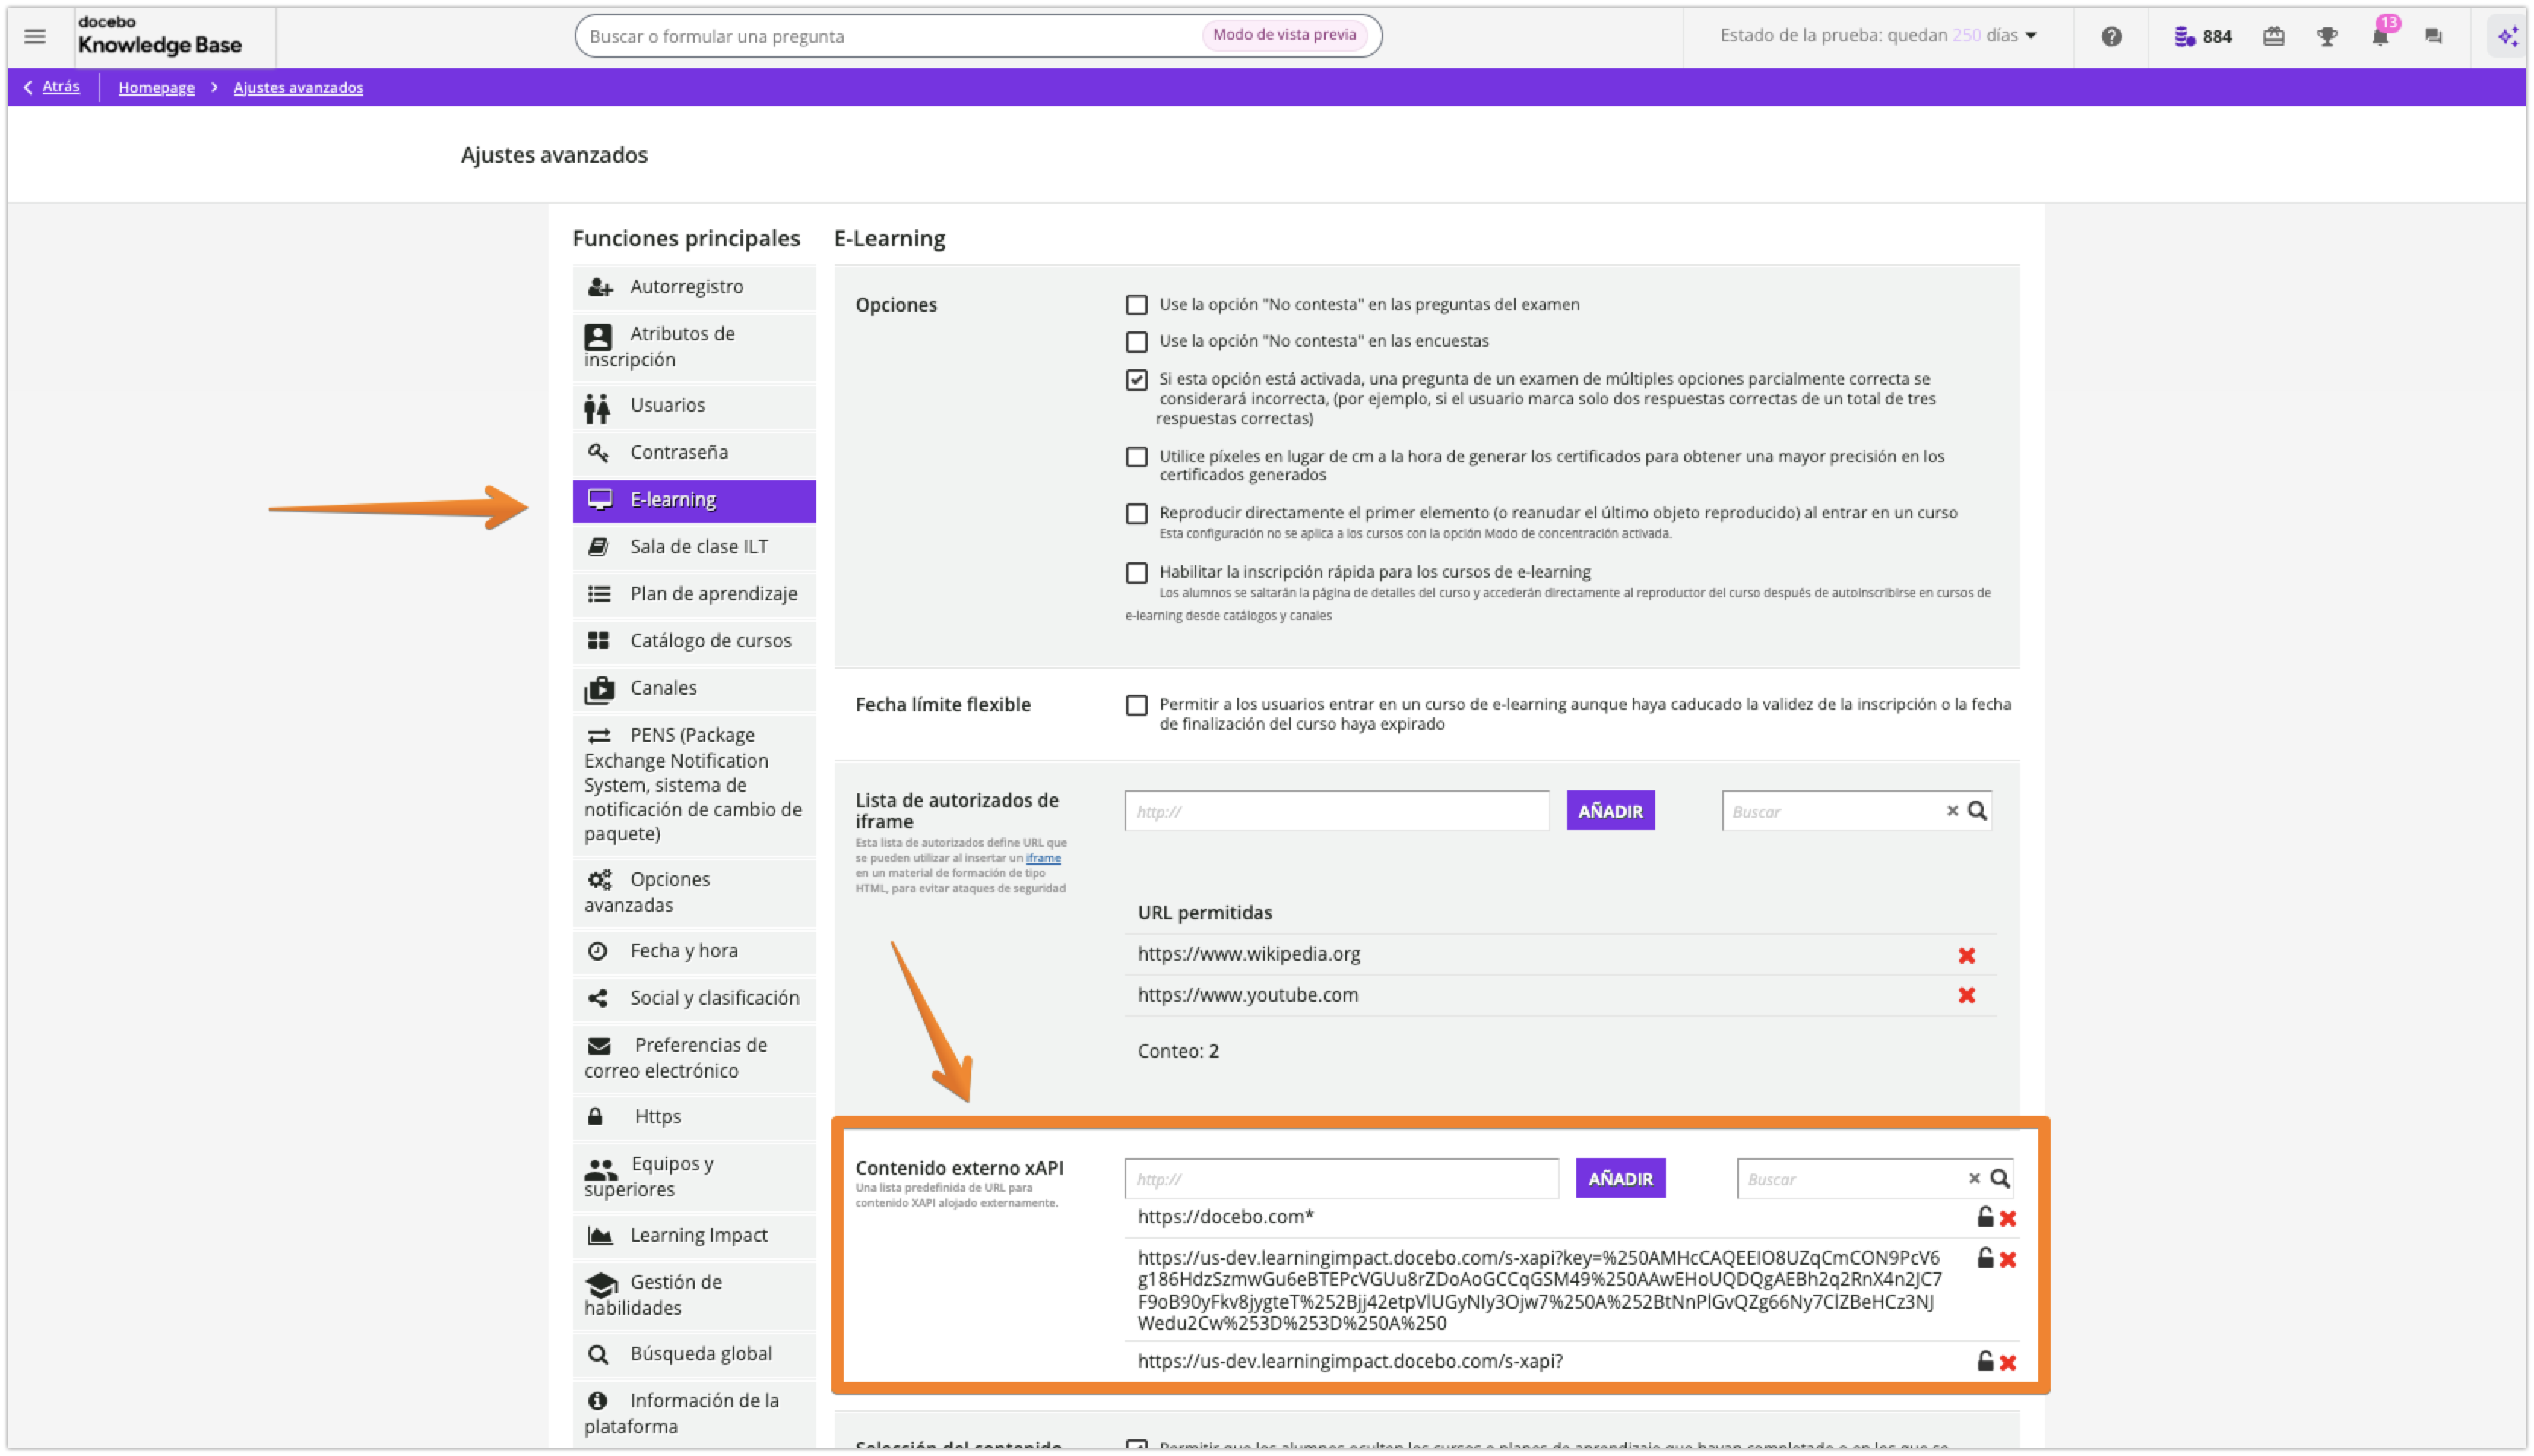
Task: Open the help question mark icon
Action: point(2111,37)
